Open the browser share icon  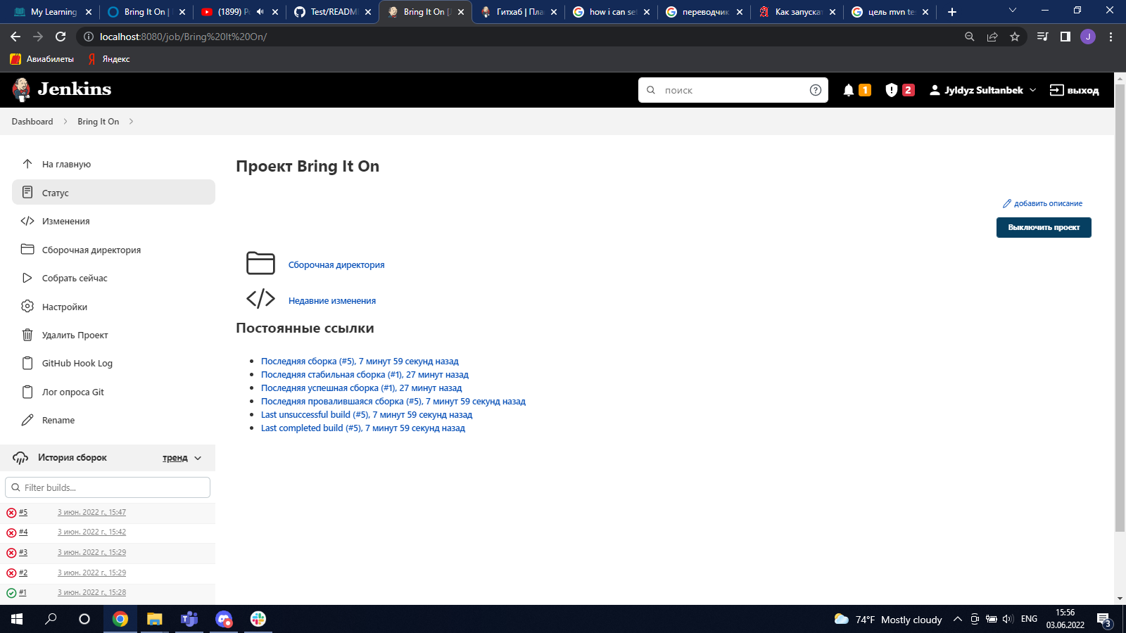[992, 37]
